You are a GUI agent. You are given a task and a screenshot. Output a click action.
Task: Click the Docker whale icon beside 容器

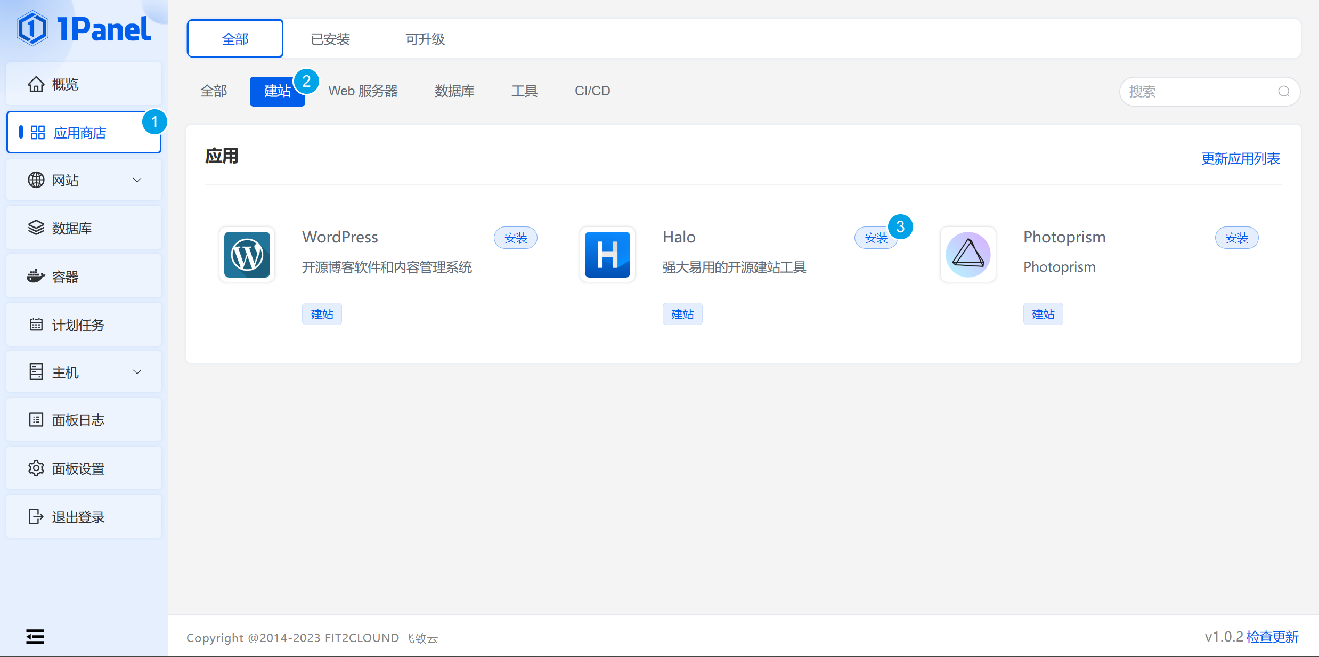coord(36,277)
